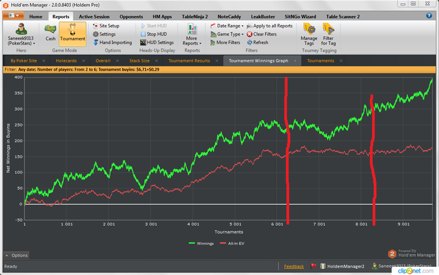
Task: Click the red flag status icon
Action: 313,266
